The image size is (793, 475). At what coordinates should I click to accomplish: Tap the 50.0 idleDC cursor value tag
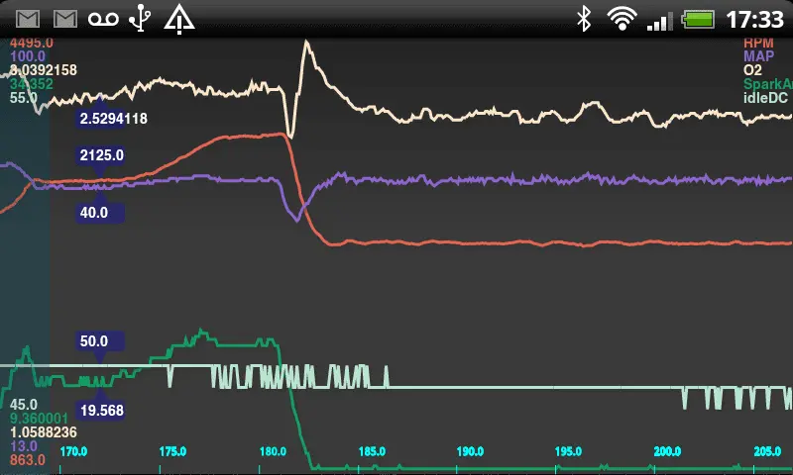coord(94,341)
